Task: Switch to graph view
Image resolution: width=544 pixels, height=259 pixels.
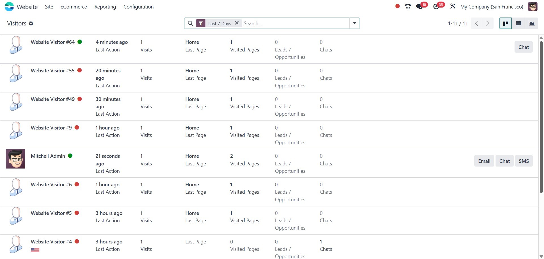Action: tap(532, 23)
